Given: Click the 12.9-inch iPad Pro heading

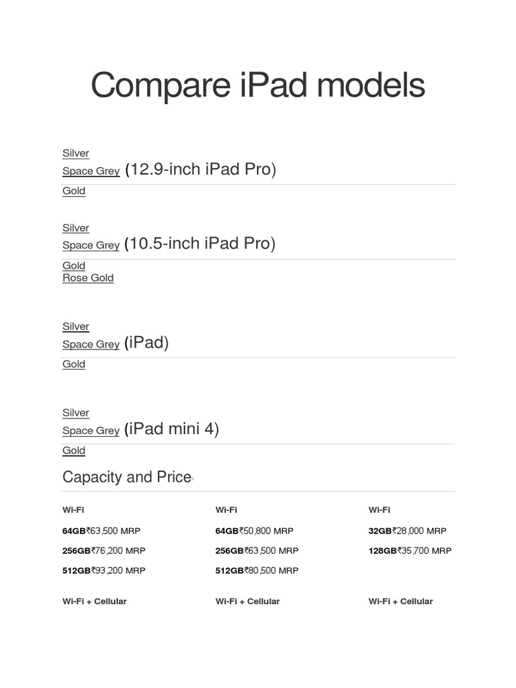Looking at the screenshot, I should coord(200,169).
